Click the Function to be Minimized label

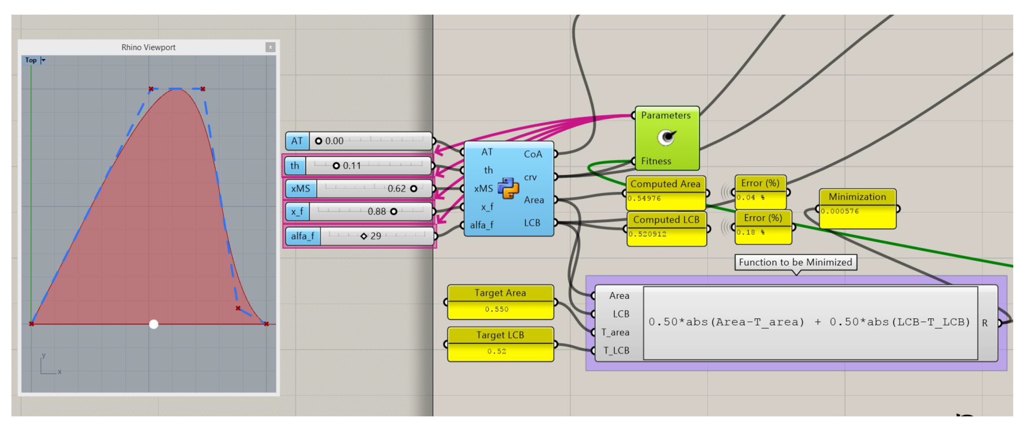[x=795, y=262]
